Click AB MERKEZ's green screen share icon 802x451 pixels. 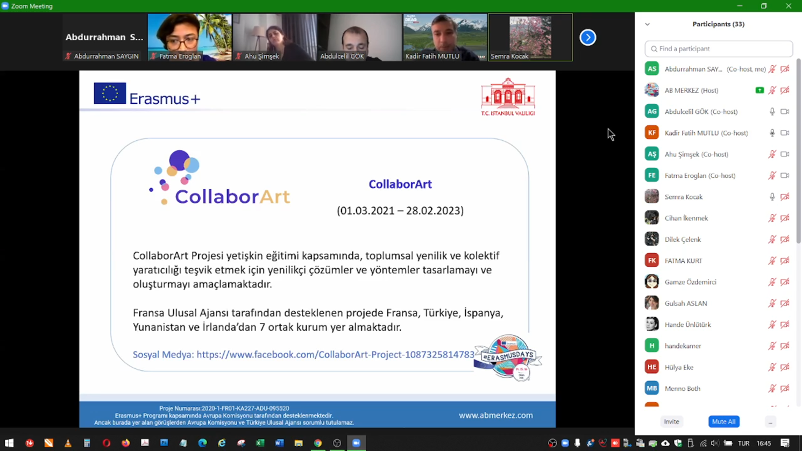760,90
